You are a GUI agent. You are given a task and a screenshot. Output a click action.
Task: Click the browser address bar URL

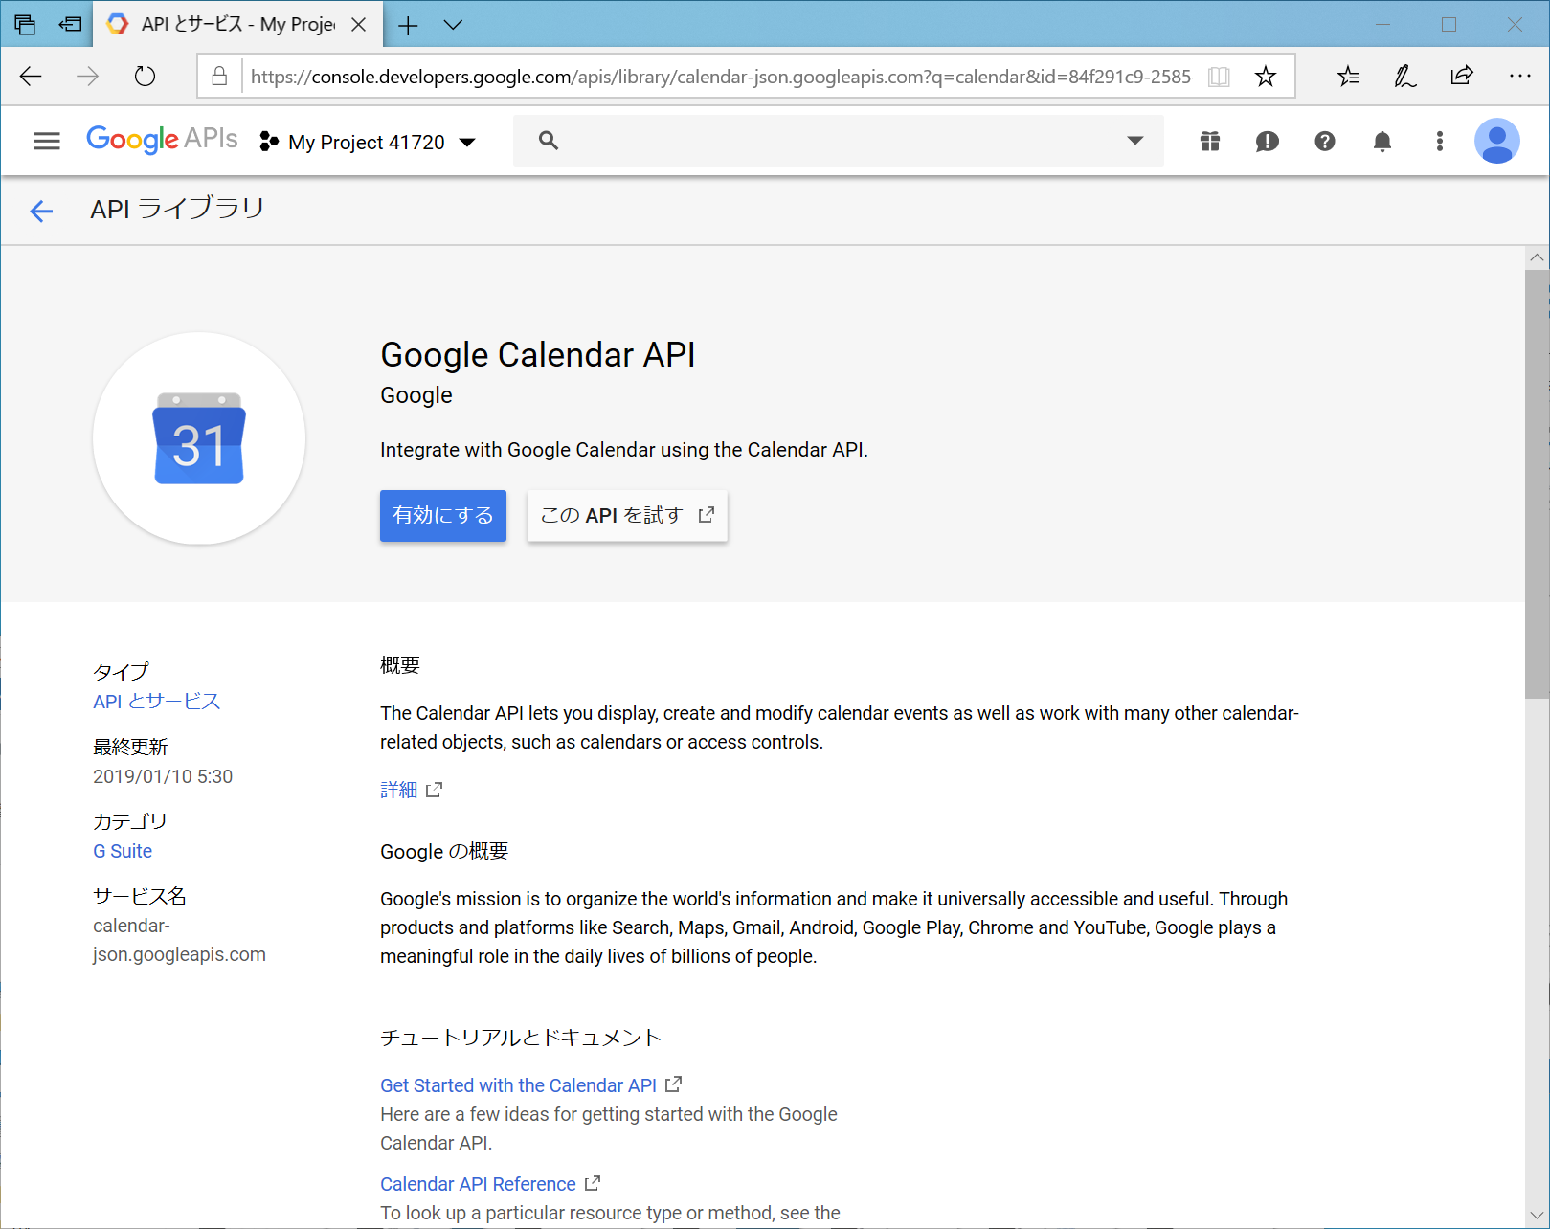(x=721, y=77)
